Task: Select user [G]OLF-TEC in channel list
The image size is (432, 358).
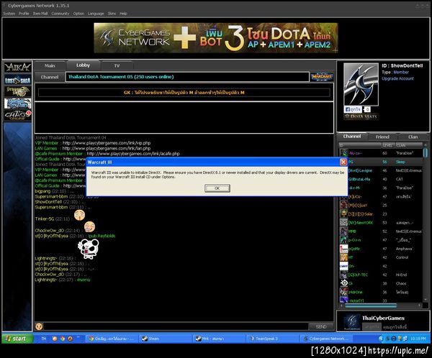Action: pos(381,275)
